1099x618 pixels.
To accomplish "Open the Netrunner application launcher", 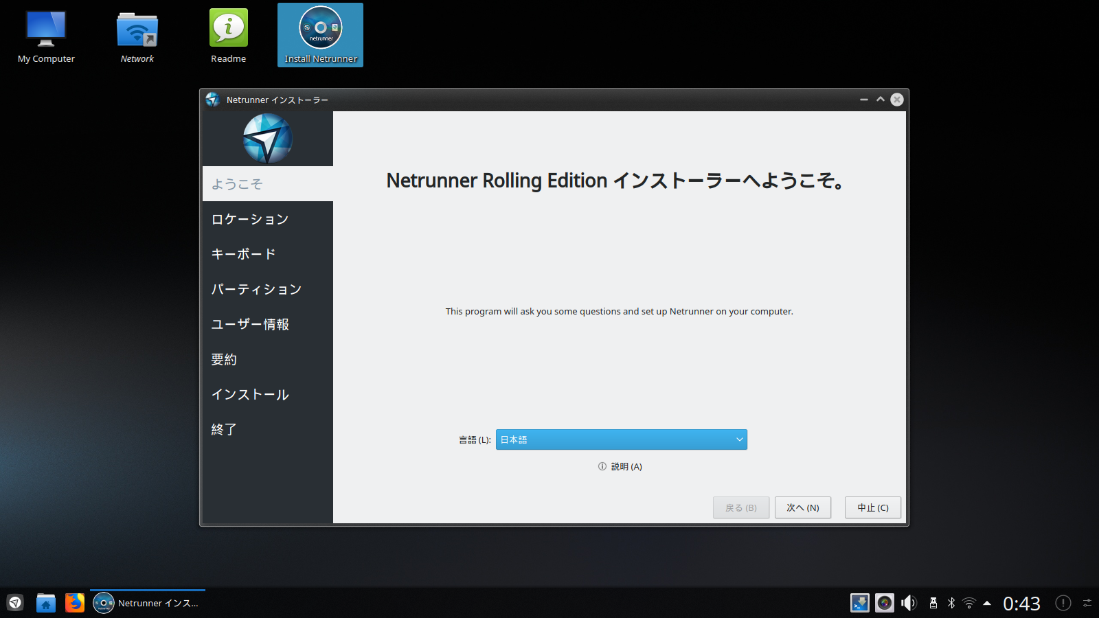I will coord(14,602).
